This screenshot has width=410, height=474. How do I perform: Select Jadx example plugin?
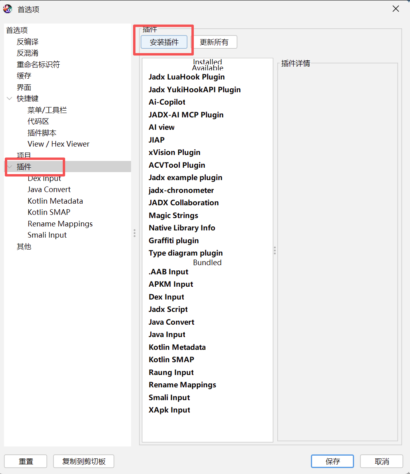click(185, 177)
